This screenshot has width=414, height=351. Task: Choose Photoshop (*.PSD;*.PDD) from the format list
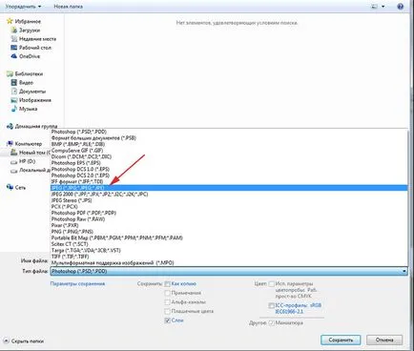pyautogui.click(x=229, y=132)
